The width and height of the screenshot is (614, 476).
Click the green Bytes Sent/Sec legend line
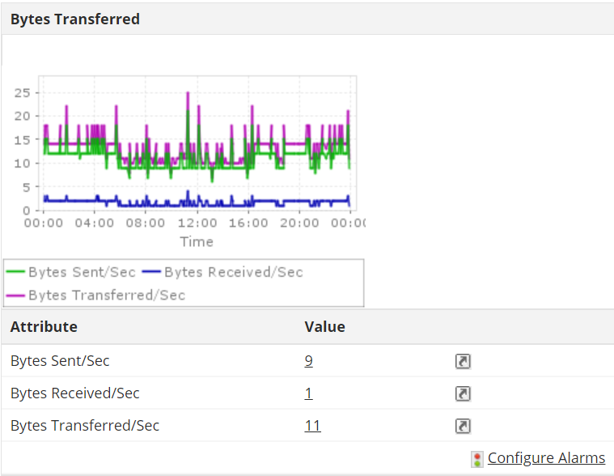(x=16, y=272)
